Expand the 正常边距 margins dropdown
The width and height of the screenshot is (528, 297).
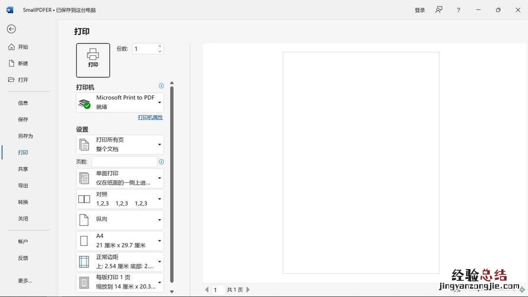point(120,261)
